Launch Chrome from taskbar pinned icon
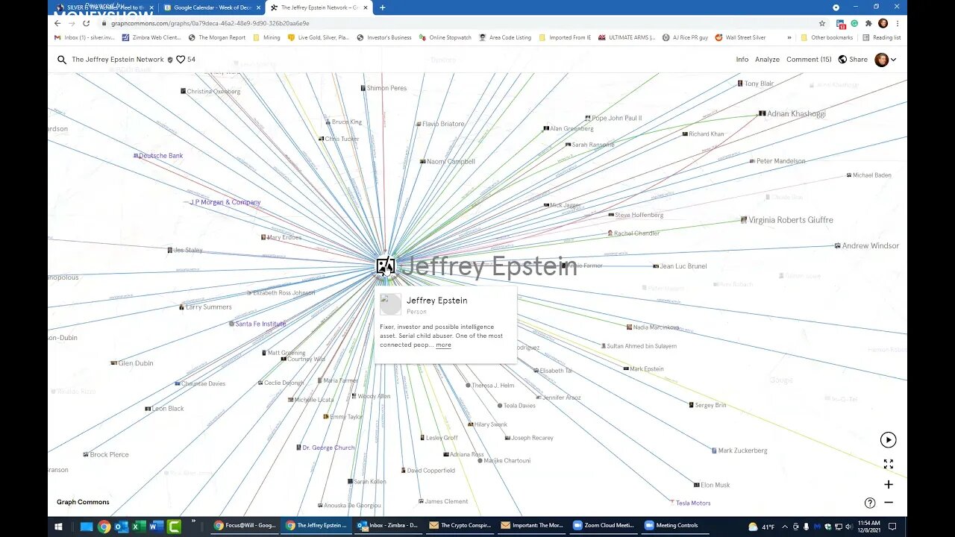Screen dimensions: 955x537 tap(104, 526)
